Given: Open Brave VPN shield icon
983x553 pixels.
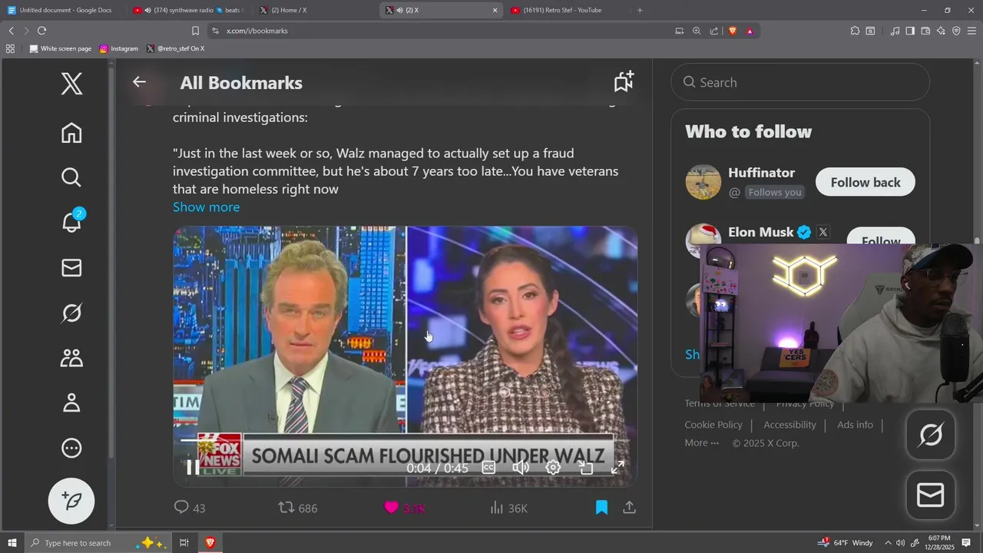Looking at the screenshot, I should [x=956, y=31].
